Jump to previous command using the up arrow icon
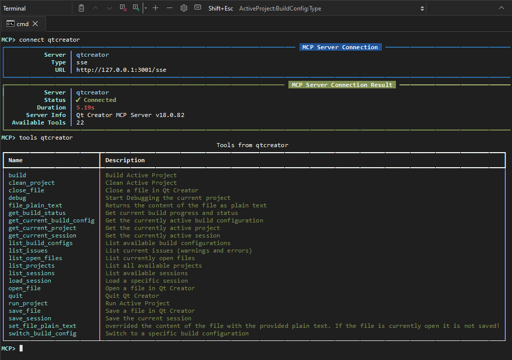 pyautogui.click(x=95, y=8)
